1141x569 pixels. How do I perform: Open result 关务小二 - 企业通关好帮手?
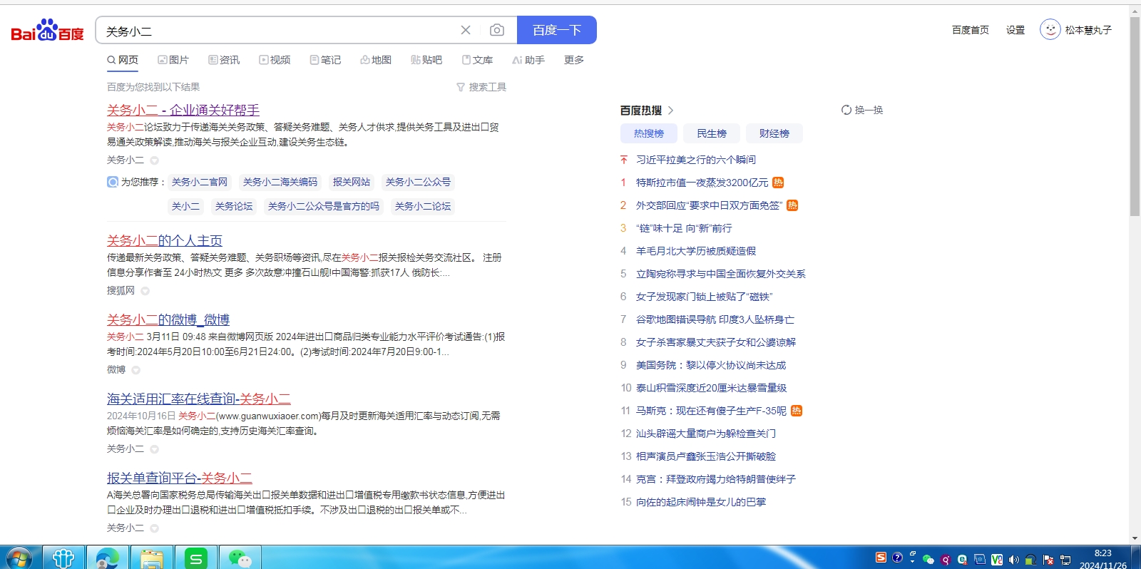click(x=183, y=110)
